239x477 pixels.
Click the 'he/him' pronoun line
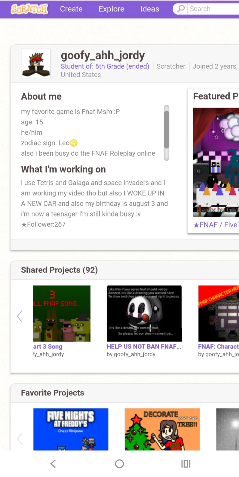(x=32, y=133)
